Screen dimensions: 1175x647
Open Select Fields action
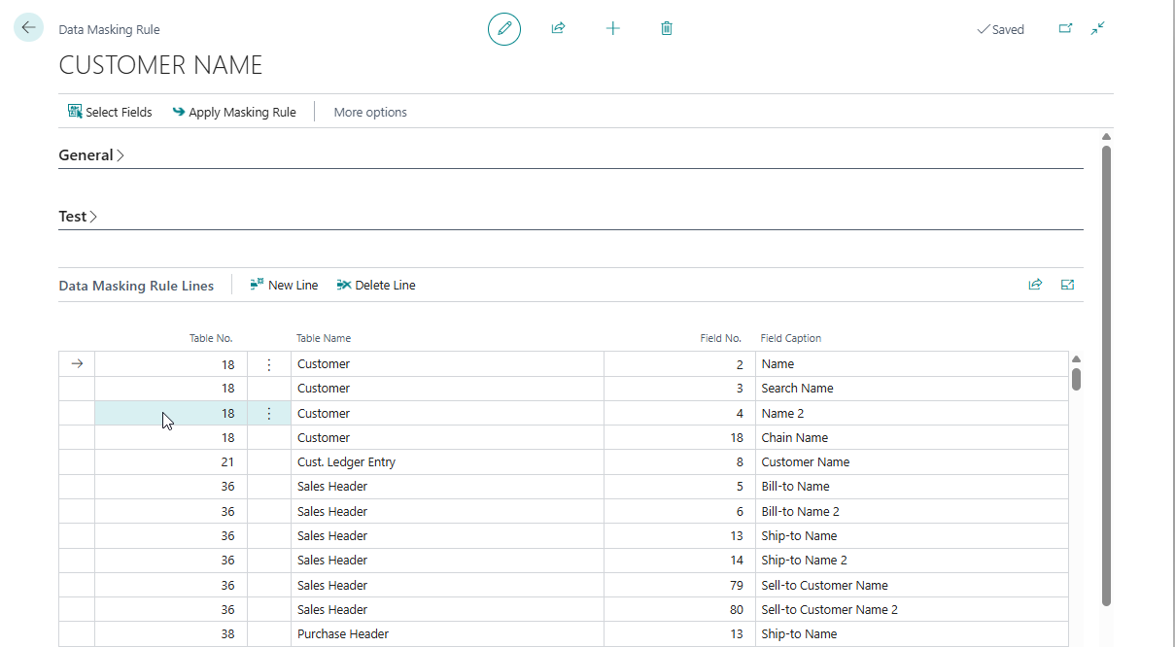pos(110,112)
